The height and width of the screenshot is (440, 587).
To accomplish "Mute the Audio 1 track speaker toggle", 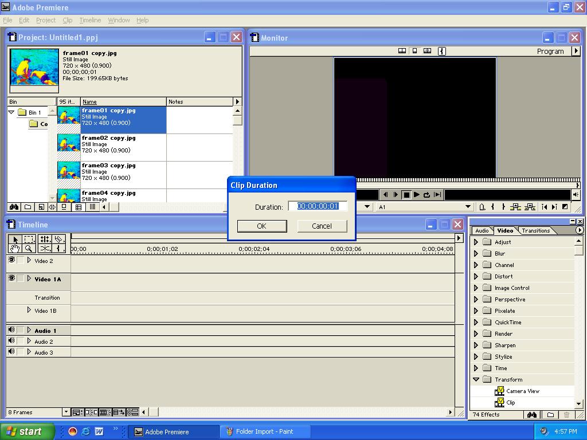I will 11,330.
